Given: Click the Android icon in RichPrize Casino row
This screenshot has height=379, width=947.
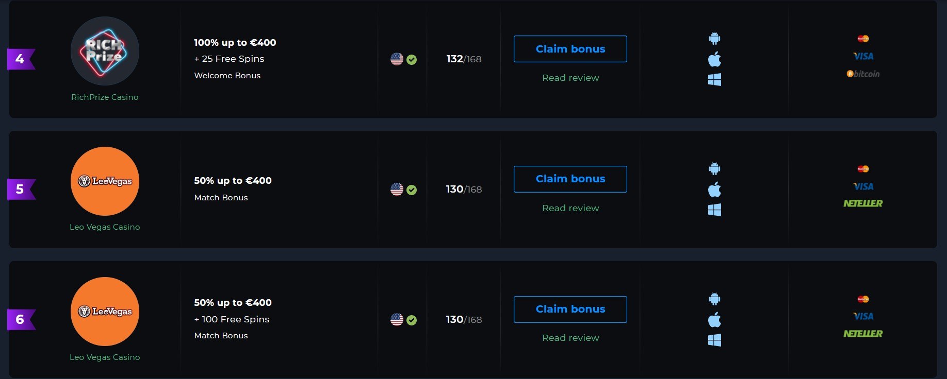Looking at the screenshot, I should pos(714,38).
